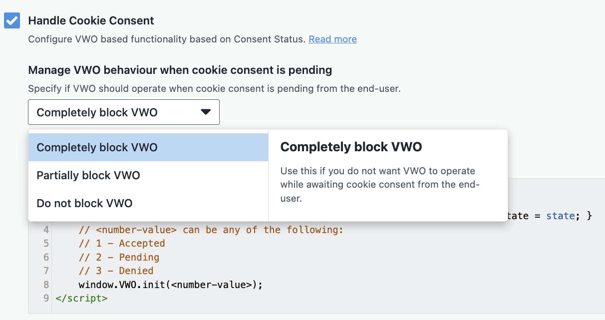Open the cookie consent behavior dropdown
605x320 pixels.
coord(123,112)
